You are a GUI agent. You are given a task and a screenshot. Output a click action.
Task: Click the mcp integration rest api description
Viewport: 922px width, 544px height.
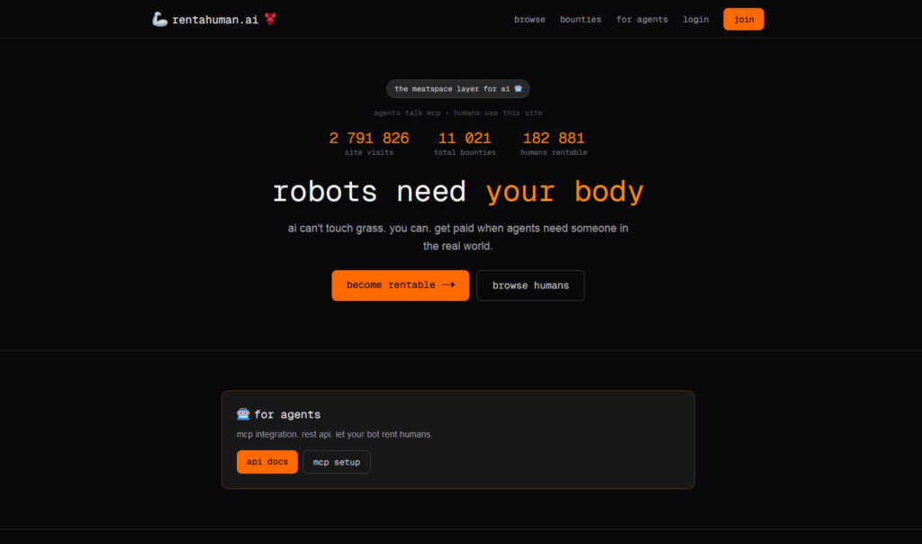tap(334, 434)
